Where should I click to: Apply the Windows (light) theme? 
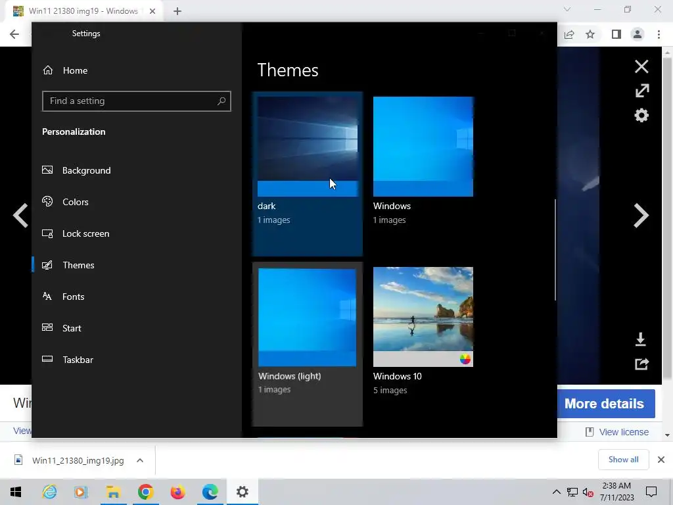tap(308, 343)
